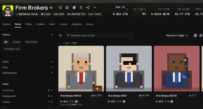Image resolution: width=203 pixels, height=109 pixels.
Task: Expand the Accessory trait filter
Action: coord(28,90)
